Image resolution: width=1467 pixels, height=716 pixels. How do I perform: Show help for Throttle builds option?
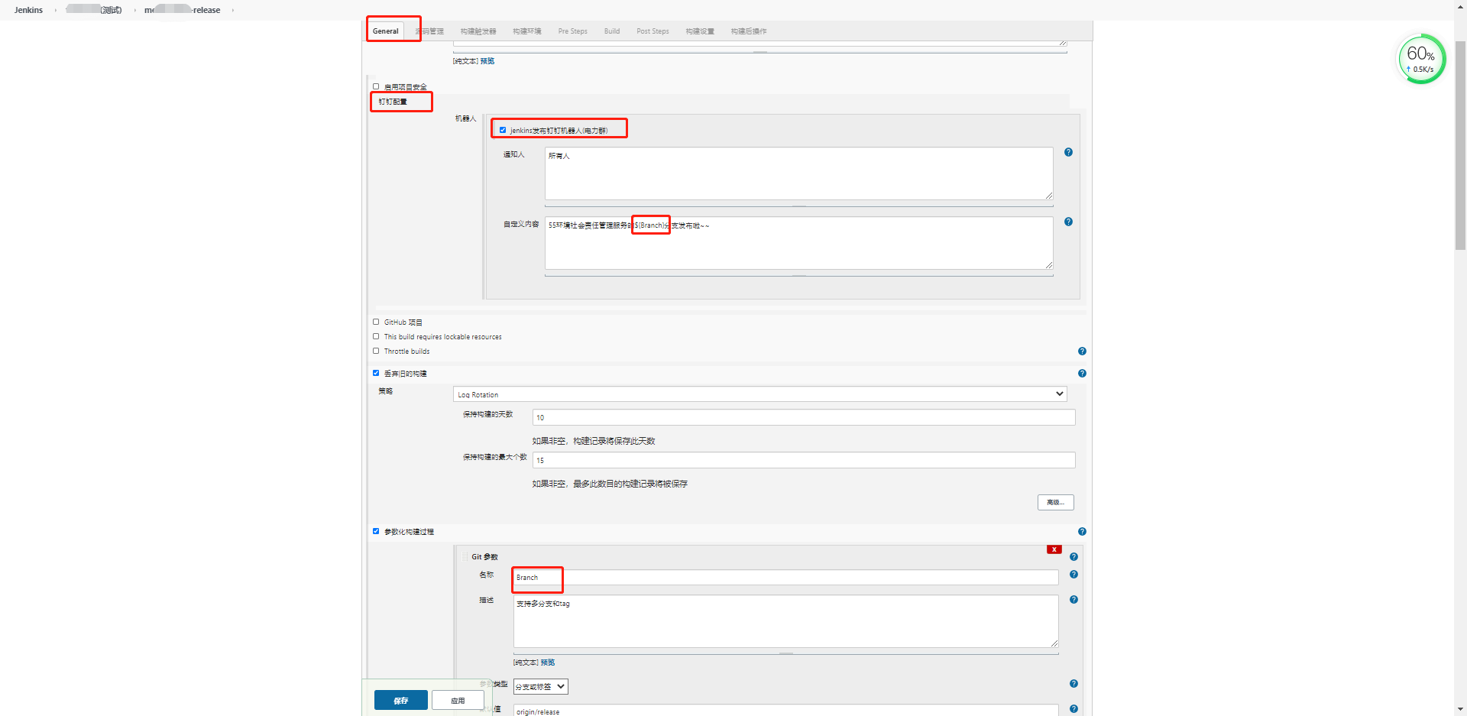pyautogui.click(x=1082, y=352)
